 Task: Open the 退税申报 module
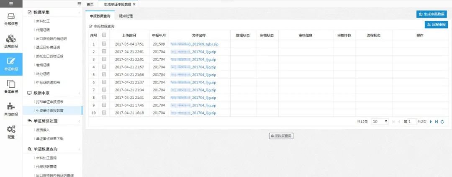11,42
